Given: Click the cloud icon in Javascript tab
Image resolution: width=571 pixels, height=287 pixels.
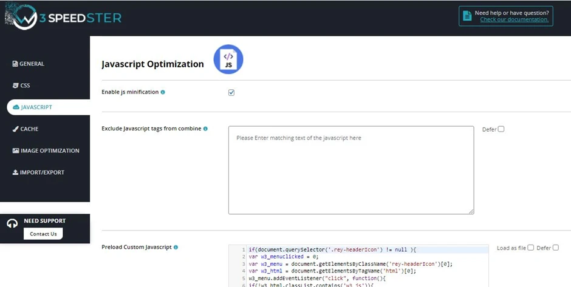Looking at the screenshot, I should [x=16, y=107].
